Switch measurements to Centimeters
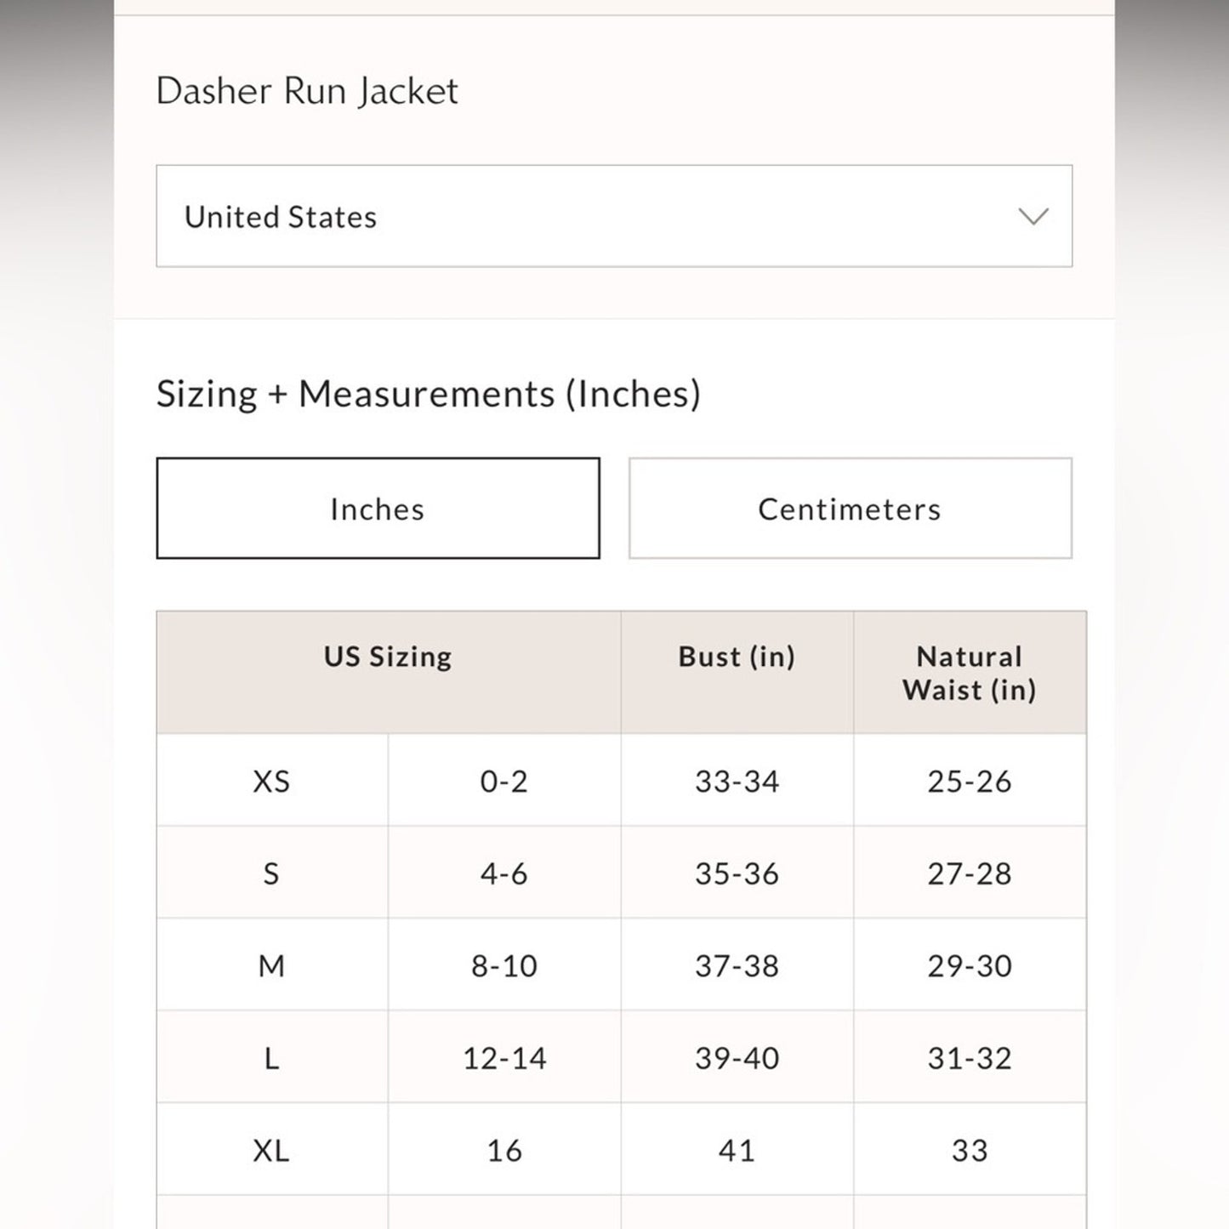This screenshot has height=1229, width=1229. [848, 508]
